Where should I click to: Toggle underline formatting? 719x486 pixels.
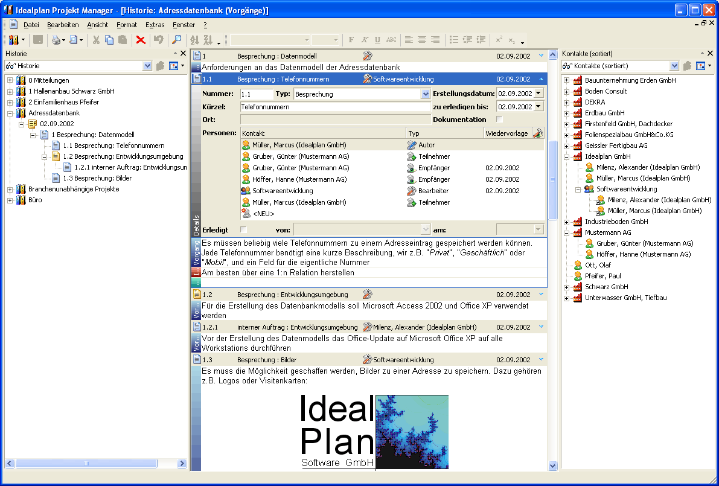[377, 40]
